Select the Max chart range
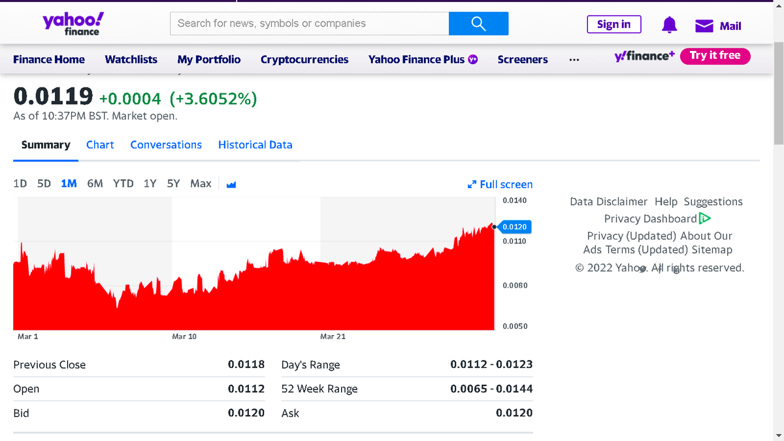The image size is (784, 441). point(201,184)
